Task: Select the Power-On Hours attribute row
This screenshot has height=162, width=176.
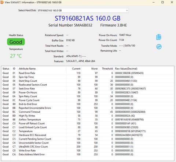Action: pyautogui.click(x=88, y=92)
